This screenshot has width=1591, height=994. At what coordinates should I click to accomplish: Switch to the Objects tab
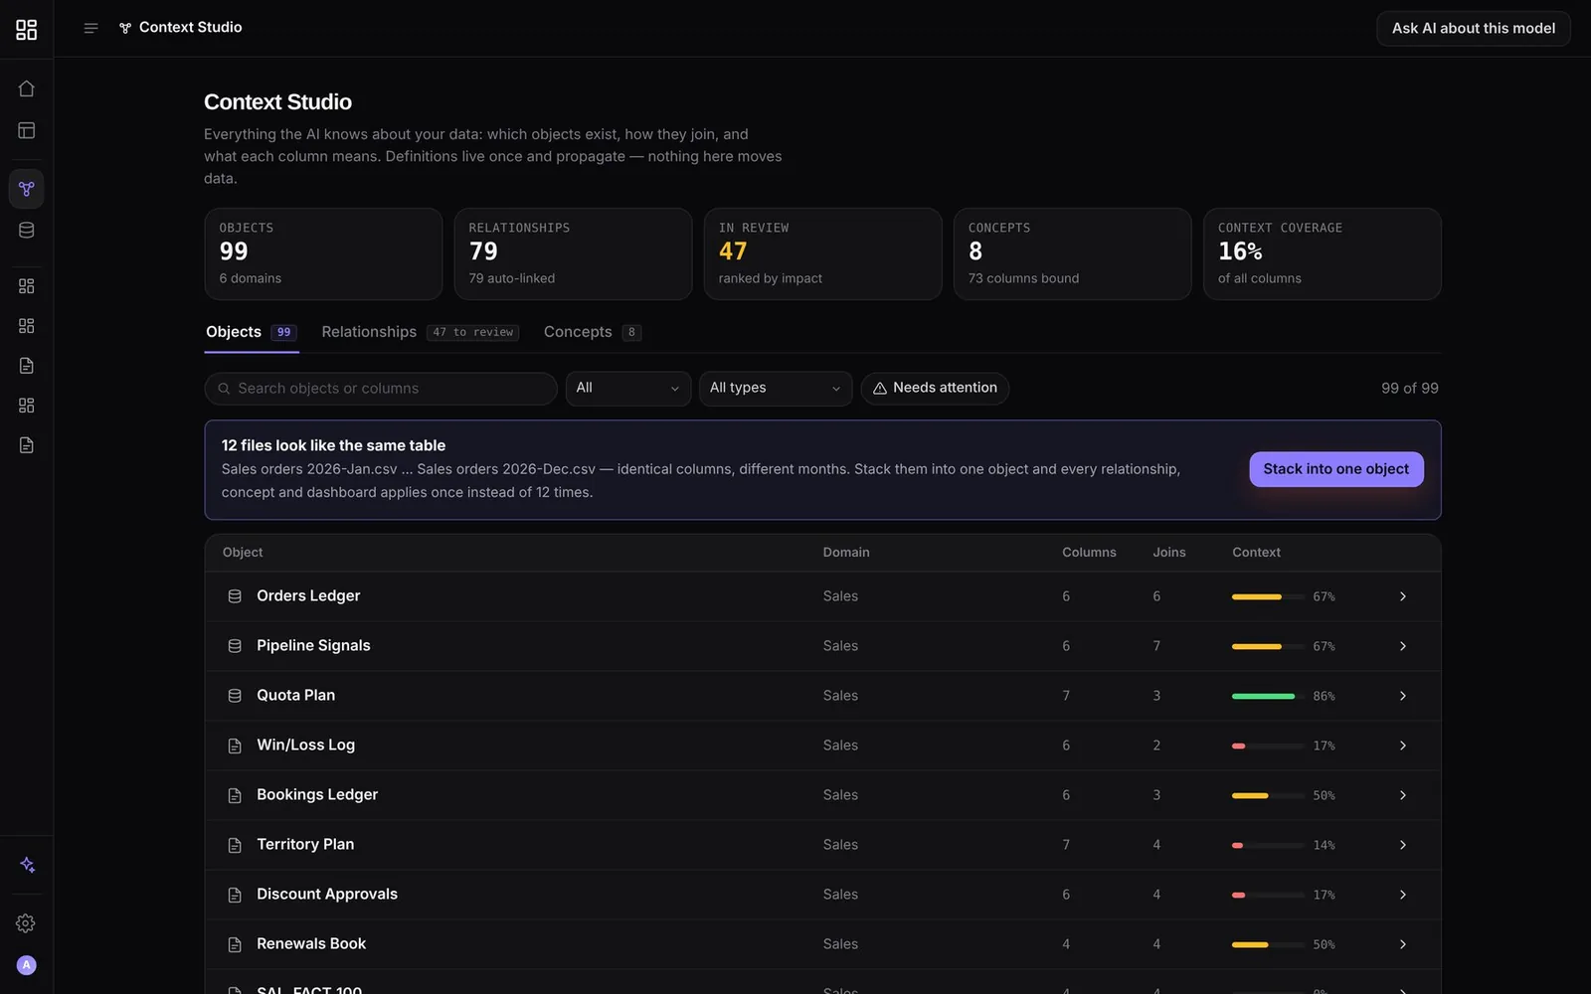coord(252,332)
